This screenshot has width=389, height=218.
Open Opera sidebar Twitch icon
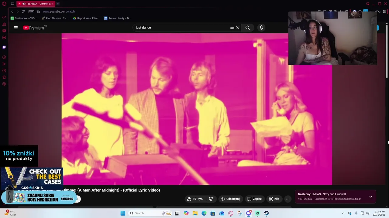point(4,47)
